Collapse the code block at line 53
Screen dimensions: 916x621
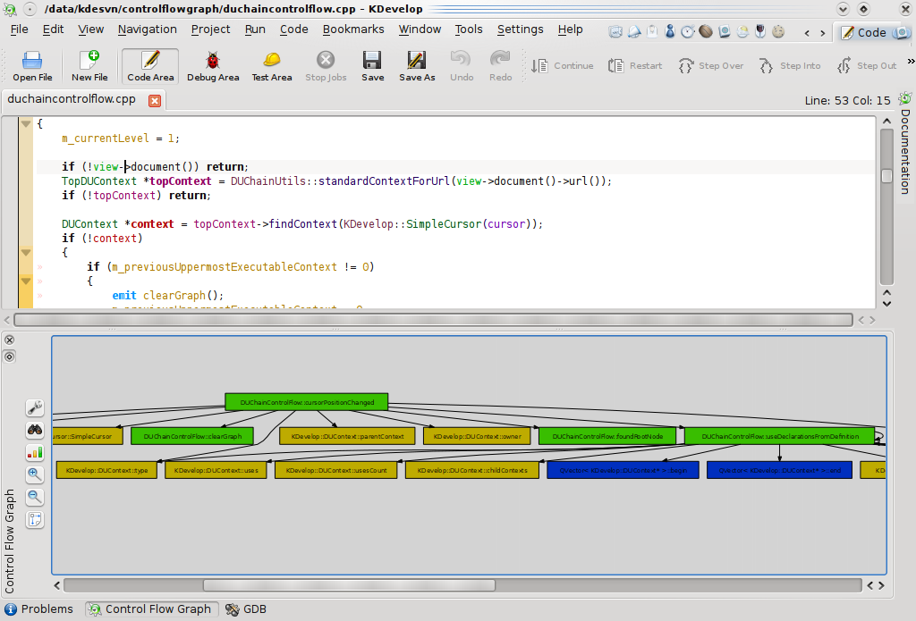click(x=26, y=124)
